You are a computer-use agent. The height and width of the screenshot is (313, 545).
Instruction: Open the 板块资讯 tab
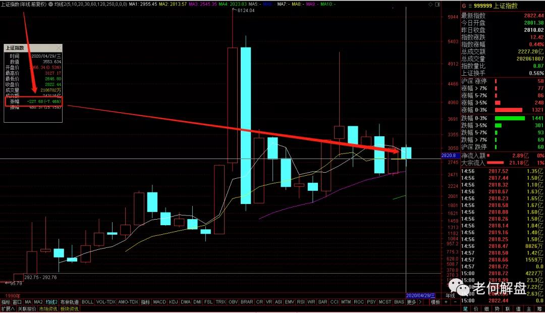70,309
